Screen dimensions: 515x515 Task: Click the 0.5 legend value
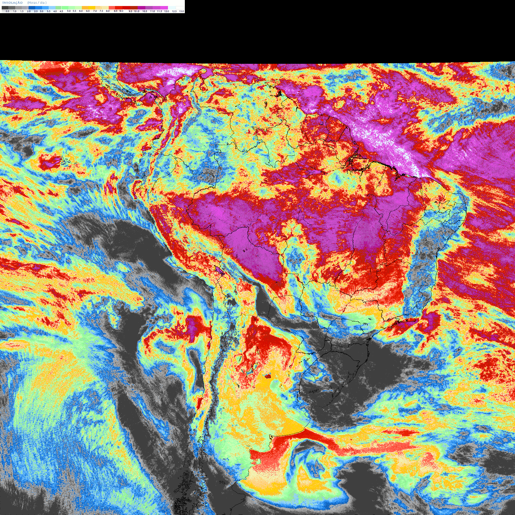pyautogui.click(x=7, y=11)
